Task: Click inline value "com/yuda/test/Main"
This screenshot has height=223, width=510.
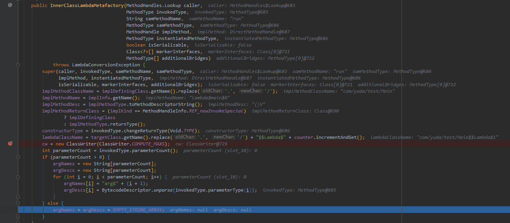Action: click(368, 91)
